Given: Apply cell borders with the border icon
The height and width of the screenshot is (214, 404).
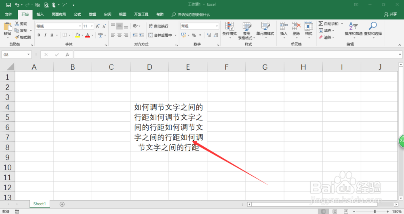Looking at the screenshot, I should (65, 35).
